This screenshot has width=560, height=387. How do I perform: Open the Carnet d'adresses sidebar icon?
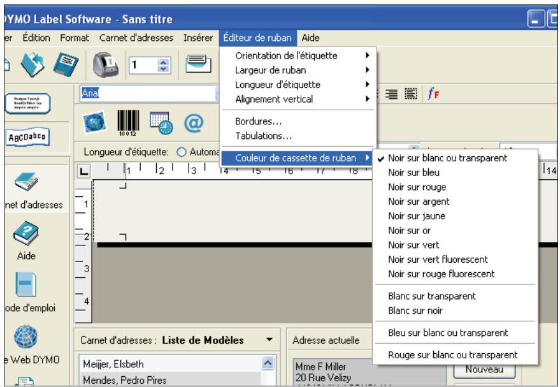pos(26,182)
